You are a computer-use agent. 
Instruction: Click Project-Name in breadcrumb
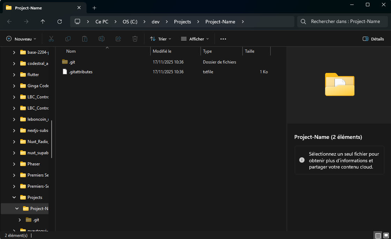[220, 22]
